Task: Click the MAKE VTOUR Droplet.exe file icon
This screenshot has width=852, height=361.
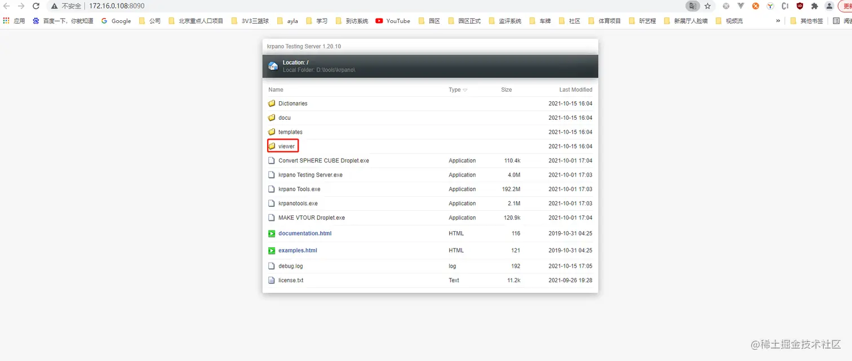Action: point(272,218)
